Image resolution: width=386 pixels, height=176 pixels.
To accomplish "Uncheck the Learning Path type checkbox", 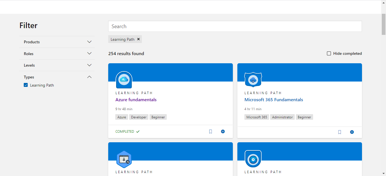I will click(x=26, y=85).
